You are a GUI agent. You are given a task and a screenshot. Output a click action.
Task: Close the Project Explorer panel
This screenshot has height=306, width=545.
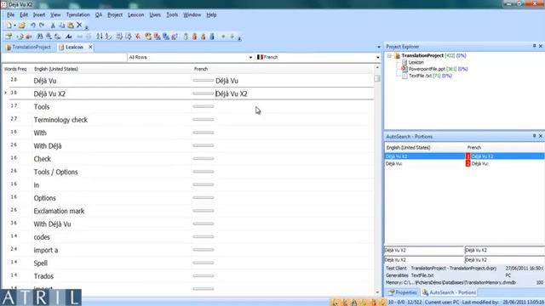pyautogui.click(x=541, y=46)
